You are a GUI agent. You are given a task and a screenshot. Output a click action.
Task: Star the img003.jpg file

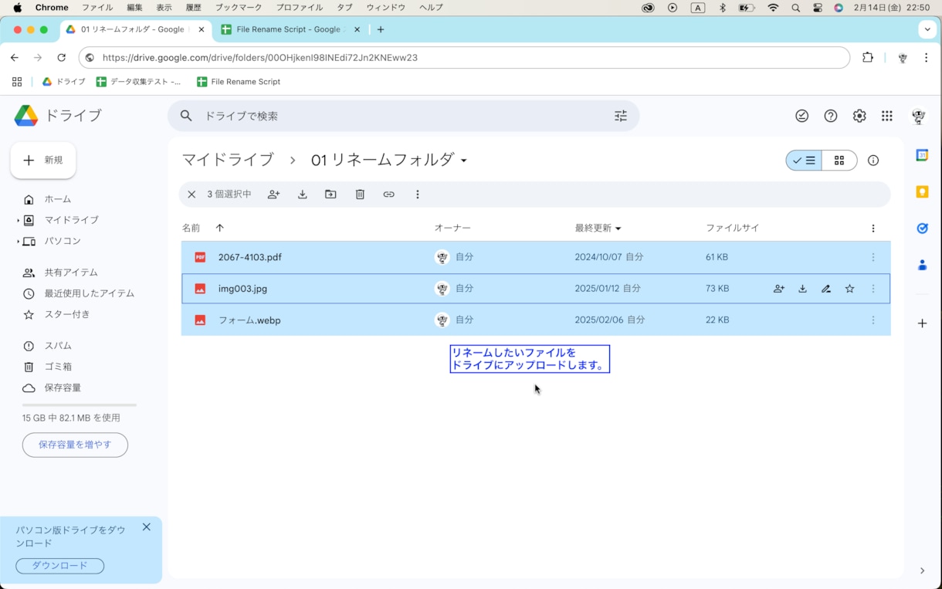[850, 289]
